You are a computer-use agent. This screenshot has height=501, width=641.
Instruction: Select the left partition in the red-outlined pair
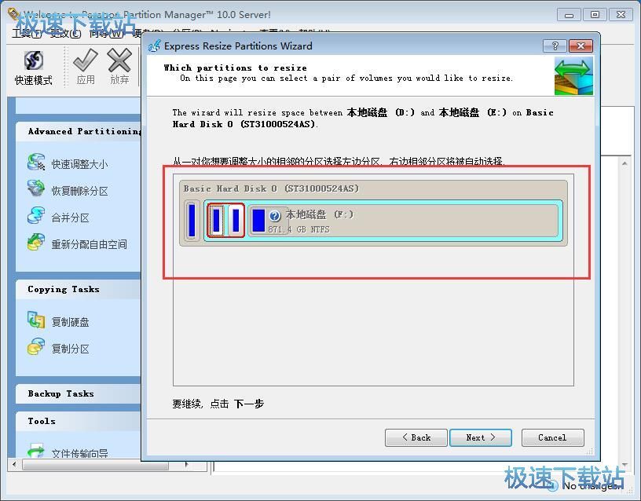pyautogui.click(x=216, y=220)
